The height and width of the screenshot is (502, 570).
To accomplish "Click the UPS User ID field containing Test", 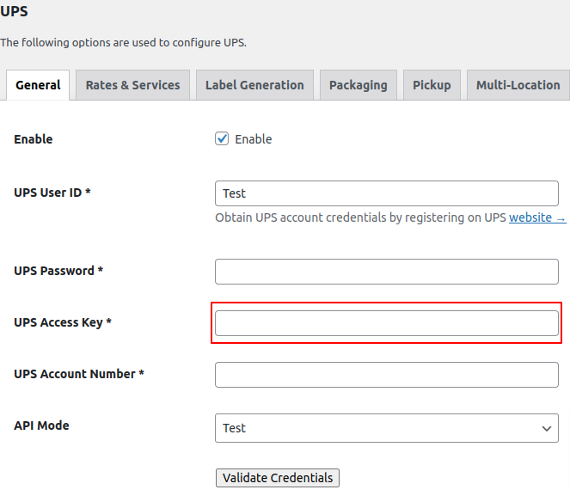I will tap(386, 193).
